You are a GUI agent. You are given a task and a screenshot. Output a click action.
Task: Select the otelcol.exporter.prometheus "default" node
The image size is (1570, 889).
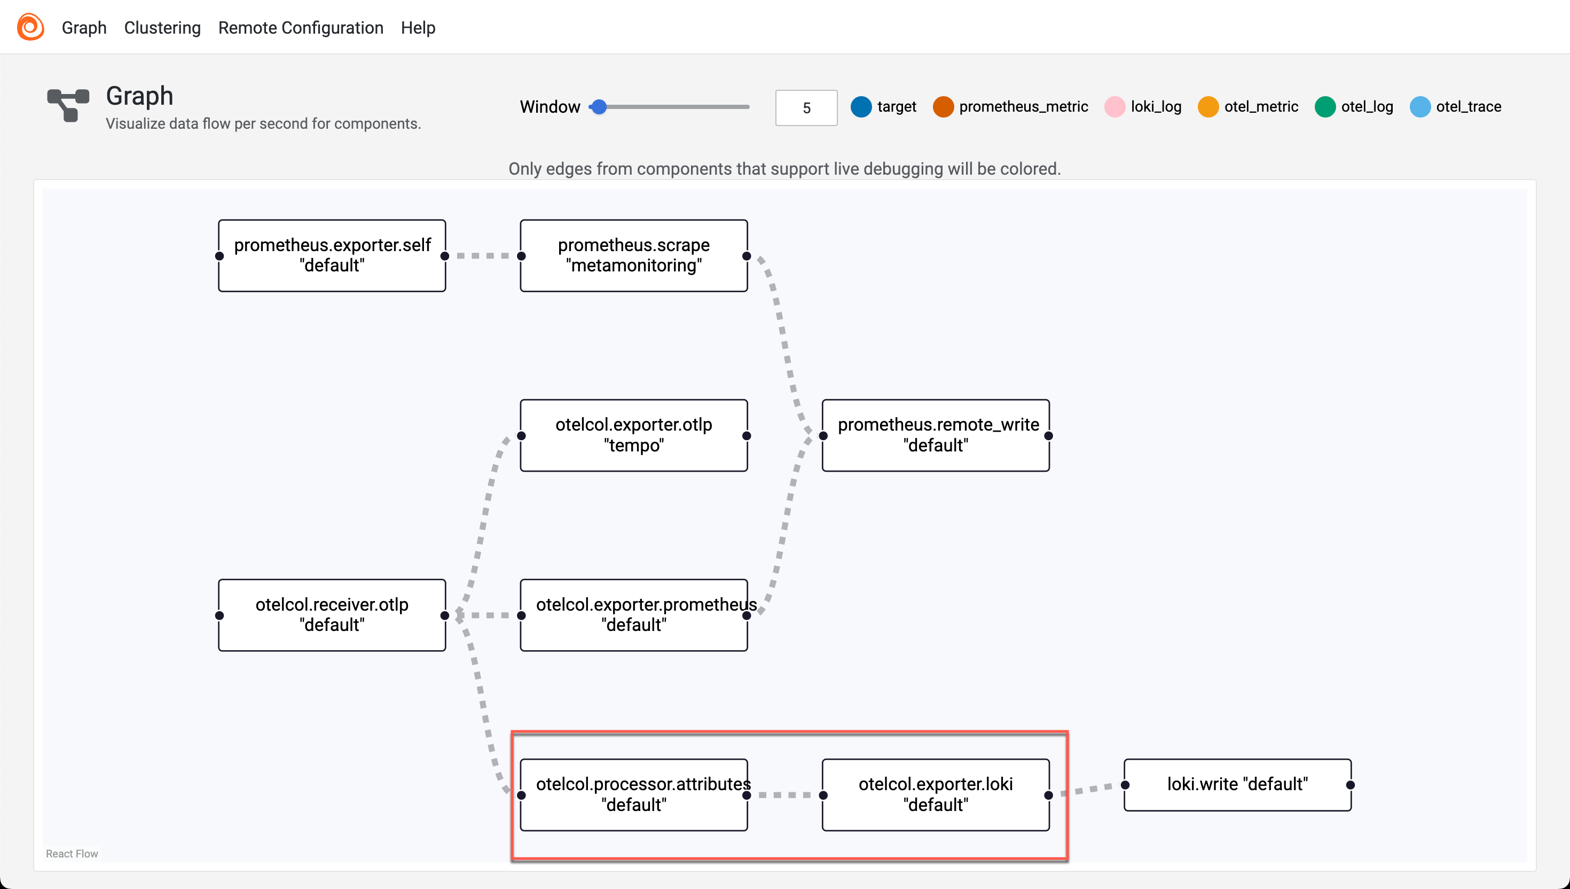point(633,615)
